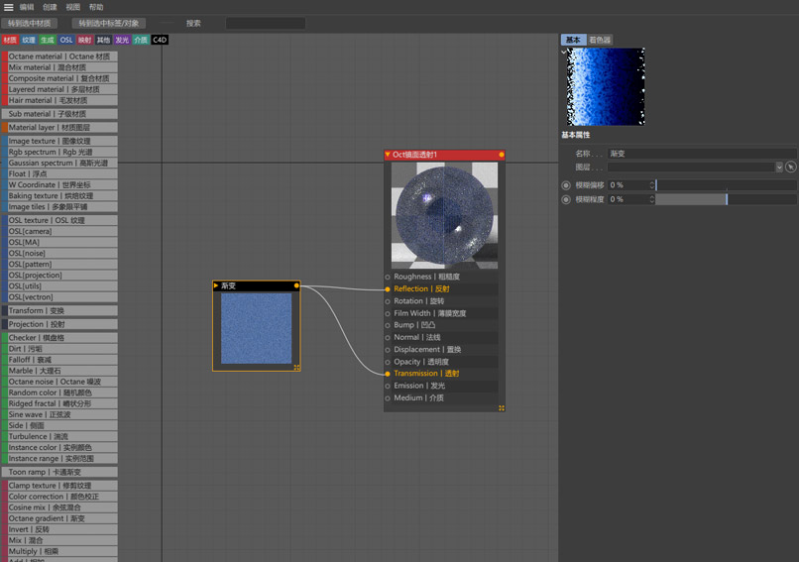Switch to the 基本 tab
799x562 pixels.
click(x=573, y=40)
